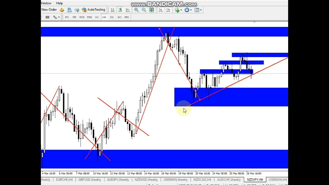The image size is (329, 185).
Task: Click the tile windows grid icon
Action: coord(151,10)
